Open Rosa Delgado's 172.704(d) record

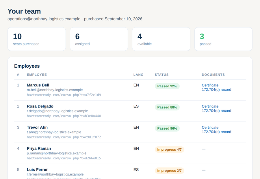tap(216, 111)
